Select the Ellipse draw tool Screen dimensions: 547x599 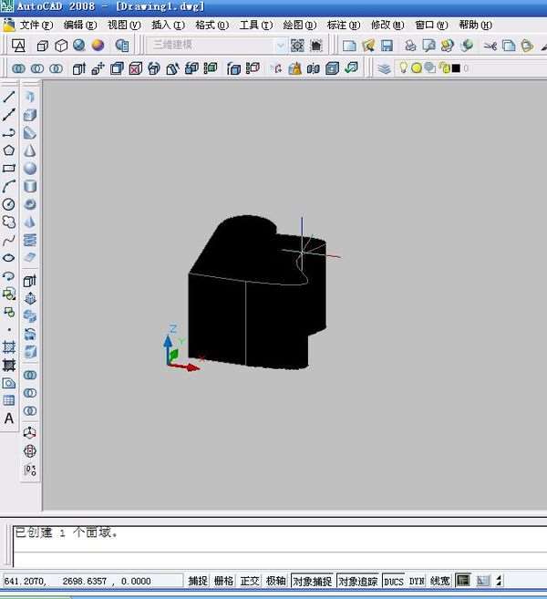click(9, 258)
